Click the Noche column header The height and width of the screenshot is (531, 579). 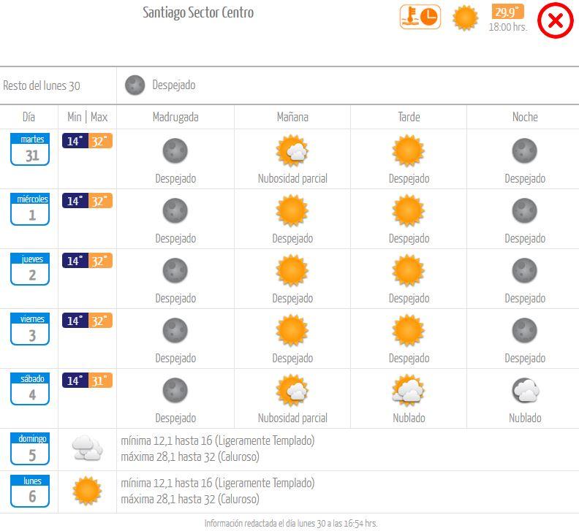coord(525,117)
